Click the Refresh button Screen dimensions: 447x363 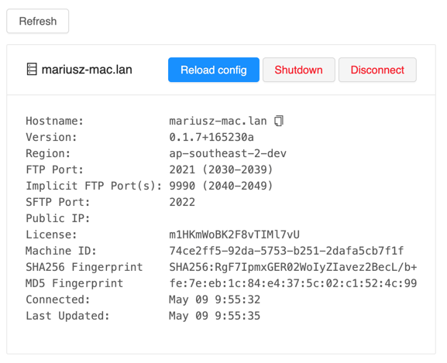(x=38, y=21)
